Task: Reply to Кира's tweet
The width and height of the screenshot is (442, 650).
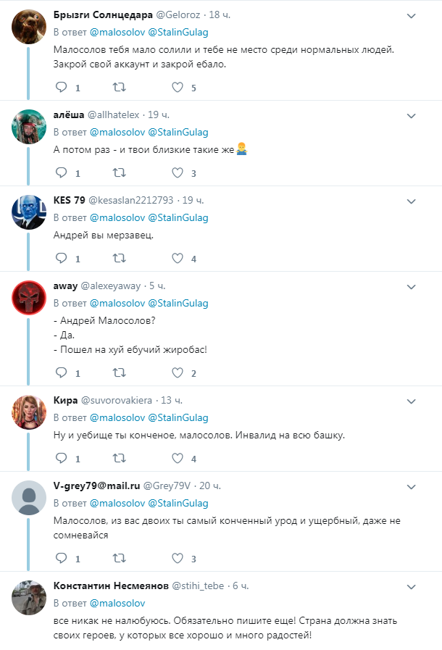Action: [62, 459]
